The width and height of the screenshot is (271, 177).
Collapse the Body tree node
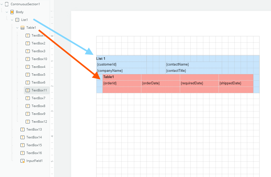click(7, 12)
